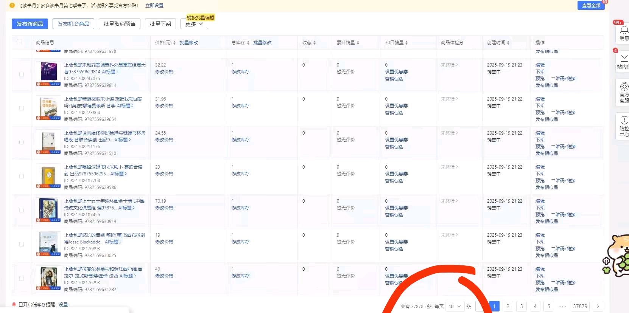Click 预览 for product ID 821708176293
Image resolution: width=629 pixels, height=313 pixels.
540,283
